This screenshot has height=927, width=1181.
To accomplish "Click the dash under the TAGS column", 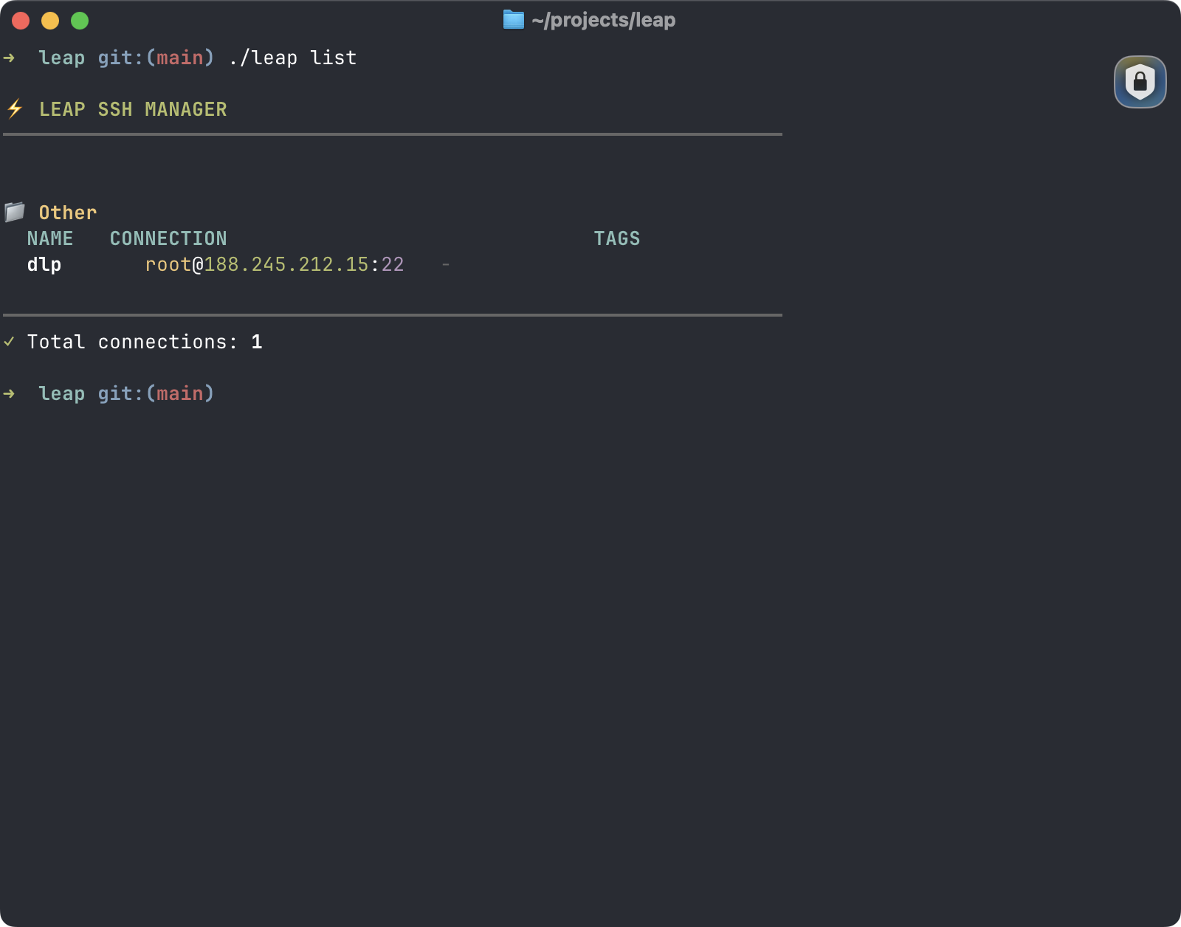I will pyautogui.click(x=447, y=264).
